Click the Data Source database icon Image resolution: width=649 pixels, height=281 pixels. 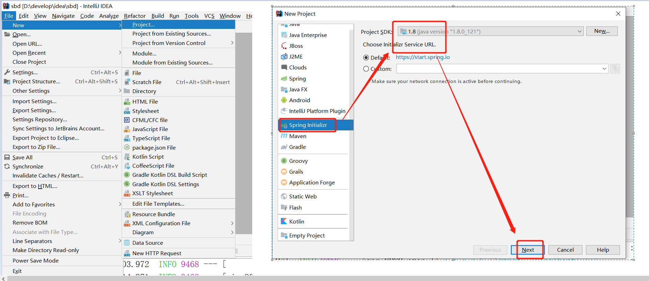coord(127,243)
